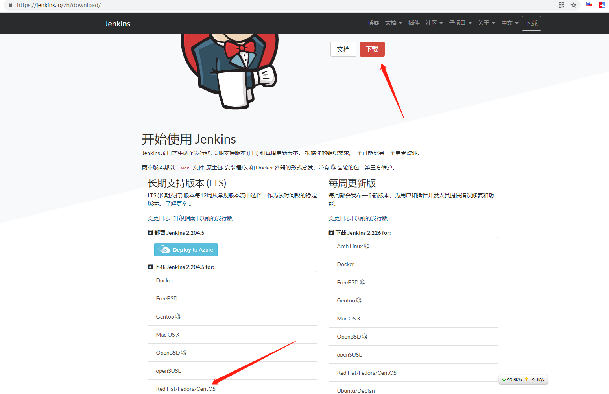The image size is (609, 394).
Task: Select Red Hat/Fedora/CentOS in weekly list
Action: click(413, 373)
